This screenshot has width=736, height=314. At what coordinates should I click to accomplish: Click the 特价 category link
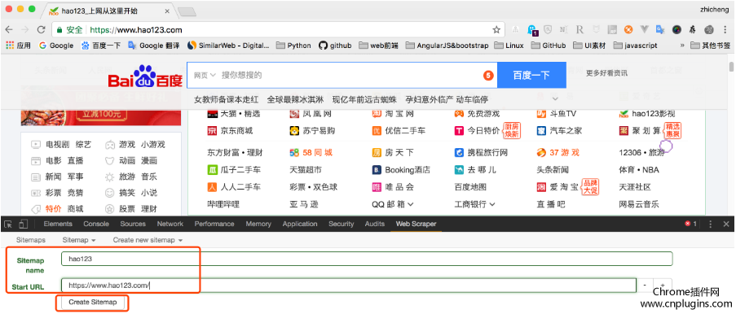[54, 208]
